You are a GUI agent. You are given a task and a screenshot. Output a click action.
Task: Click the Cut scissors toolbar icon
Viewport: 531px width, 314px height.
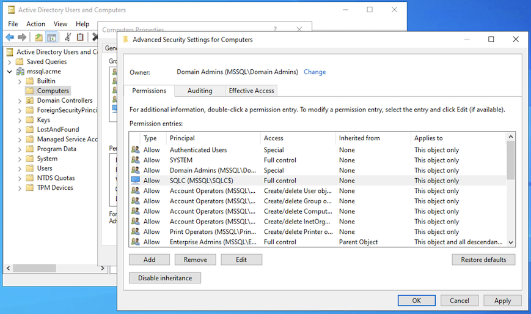pyautogui.click(x=68, y=37)
